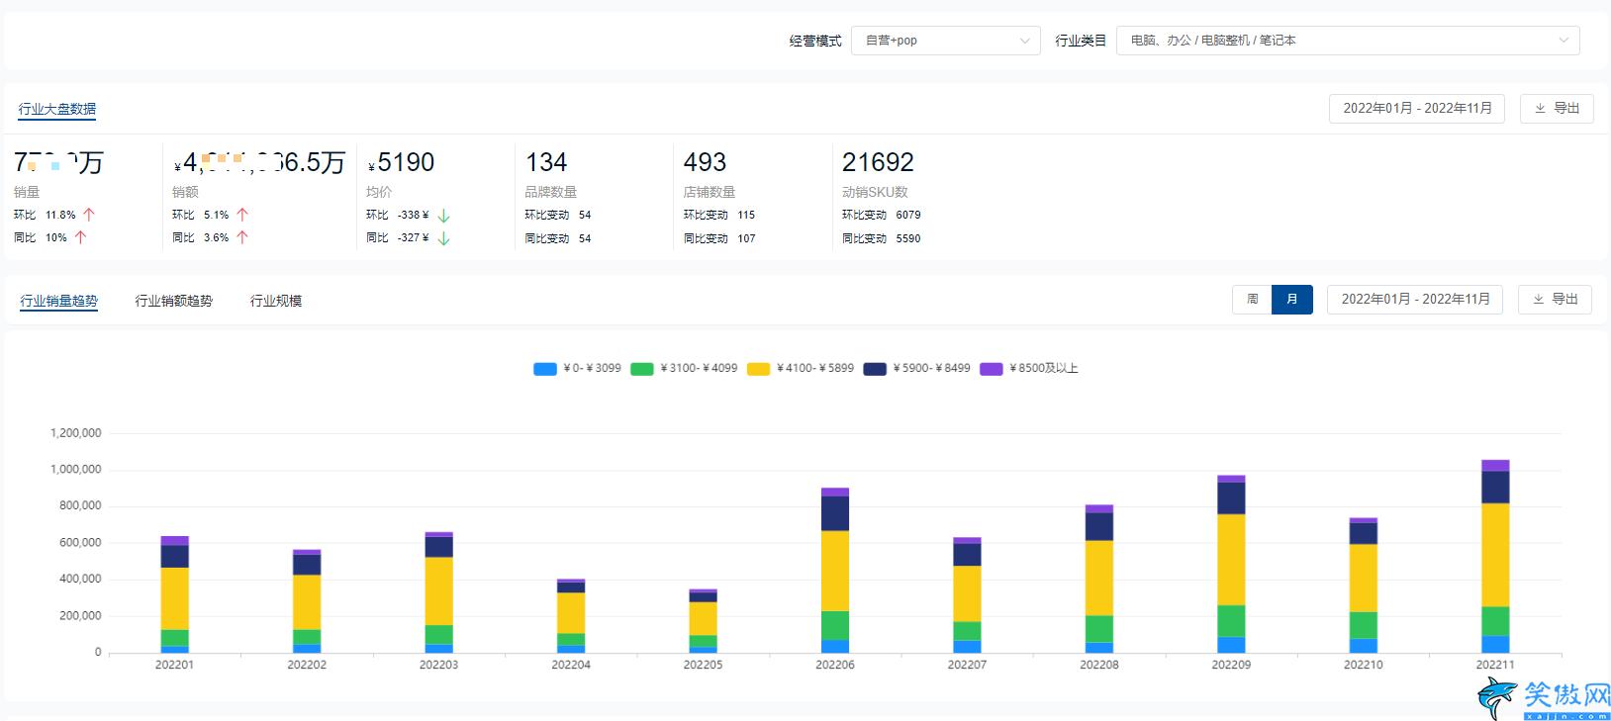
Task: Click the red up arrow next to 销量 同比 10%
Action: pyautogui.click(x=80, y=237)
